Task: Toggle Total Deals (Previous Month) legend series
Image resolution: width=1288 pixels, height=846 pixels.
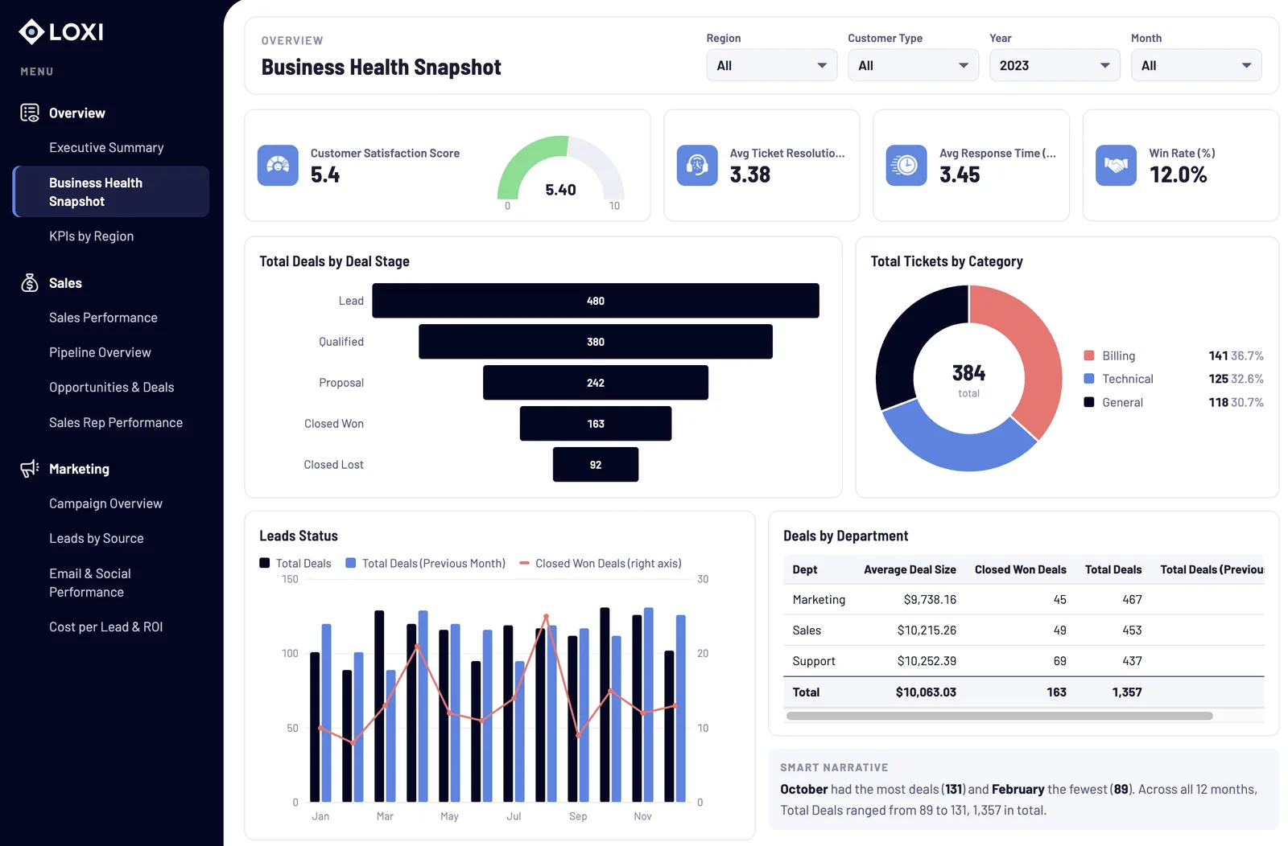Action: point(426,564)
